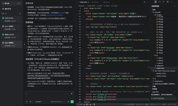
Task: Open the context clock dropdown in chat input
Action: 31,102
